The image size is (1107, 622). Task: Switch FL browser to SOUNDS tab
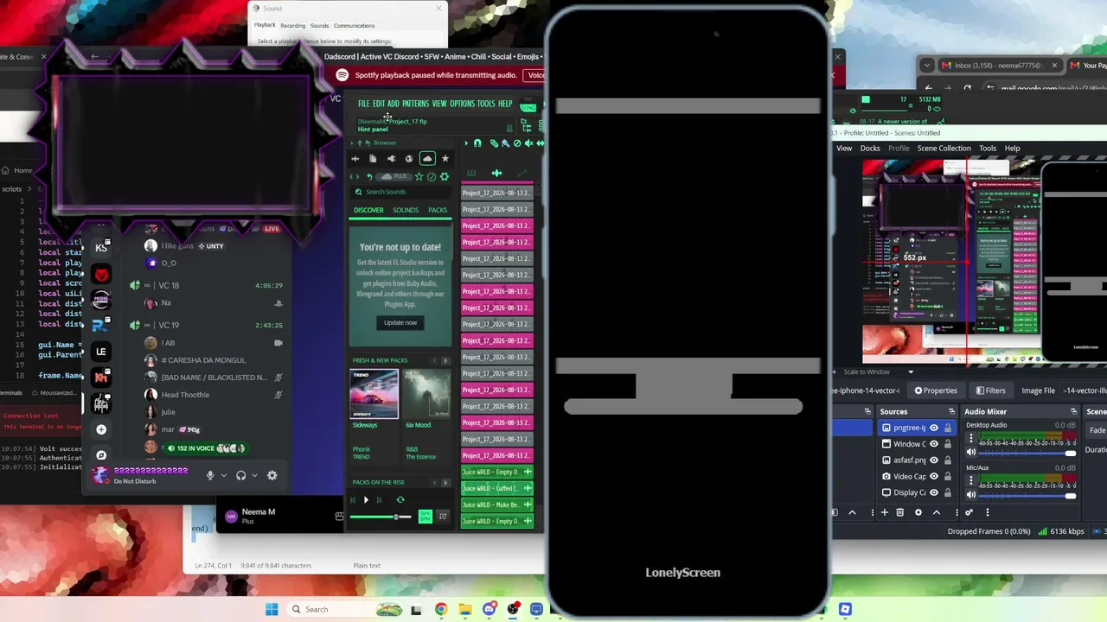[406, 210]
